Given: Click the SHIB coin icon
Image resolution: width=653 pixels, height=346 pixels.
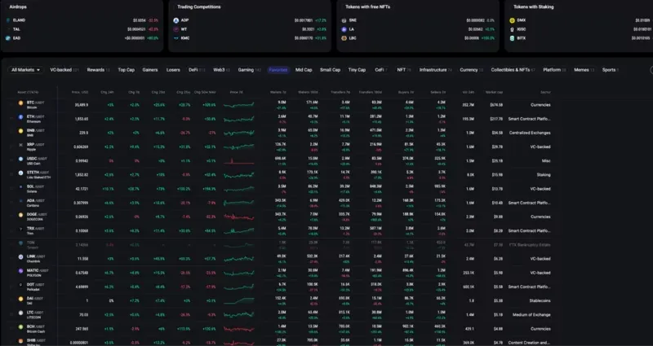Looking at the screenshot, I should pos(21,340).
